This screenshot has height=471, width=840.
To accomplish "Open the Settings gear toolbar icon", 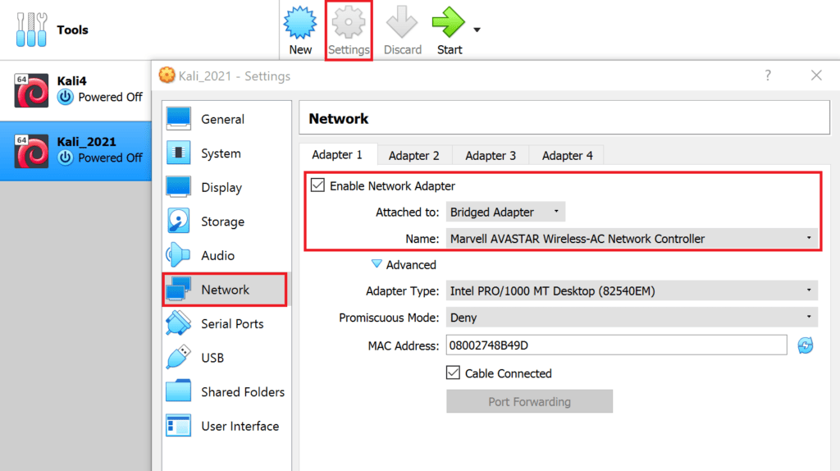I will tap(348, 22).
